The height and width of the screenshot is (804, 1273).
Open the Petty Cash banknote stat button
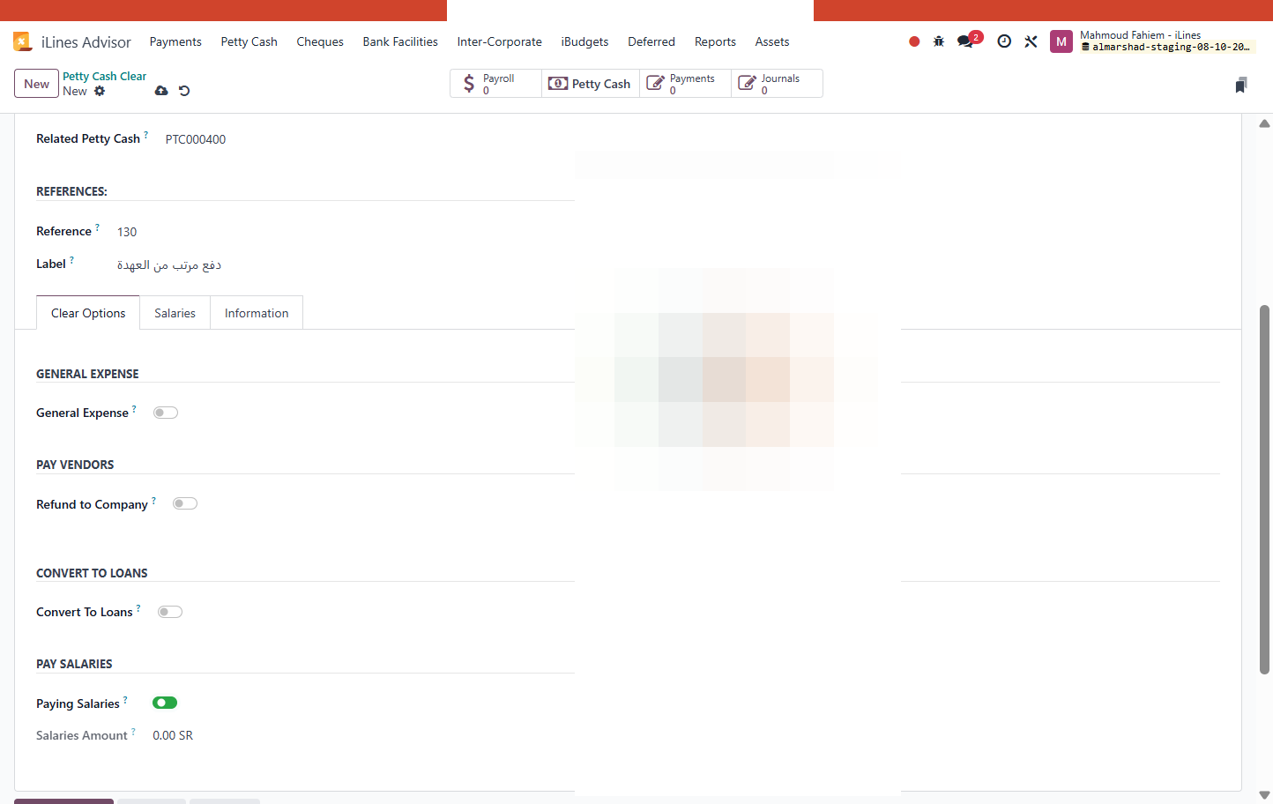click(x=590, y=84)
